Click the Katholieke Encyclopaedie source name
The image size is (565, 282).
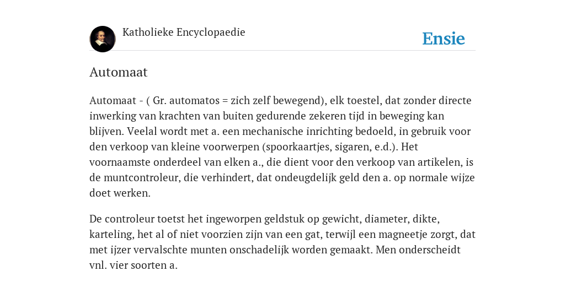(x=184, y=32)
